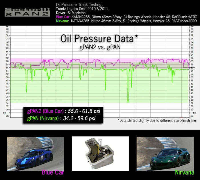The height and width of the screenshot is (180, 200).
Task: Click the oil pan product image
Action: 100,154
